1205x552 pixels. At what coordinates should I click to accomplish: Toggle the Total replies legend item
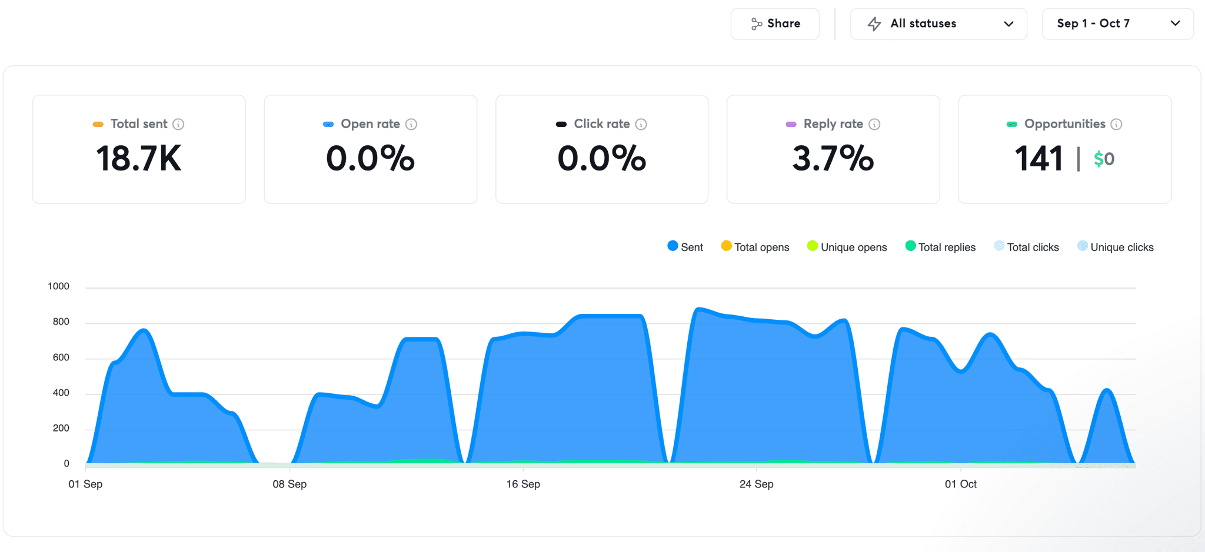coord(940,247)
